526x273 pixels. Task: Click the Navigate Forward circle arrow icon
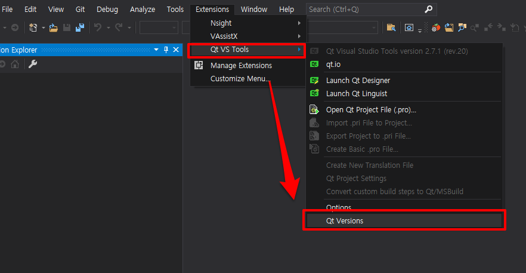coord(15,27)
